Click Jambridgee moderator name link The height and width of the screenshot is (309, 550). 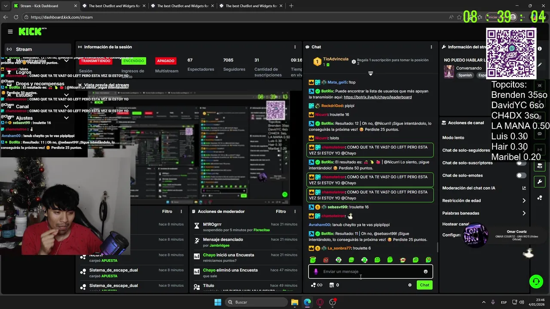coord(220,245)
